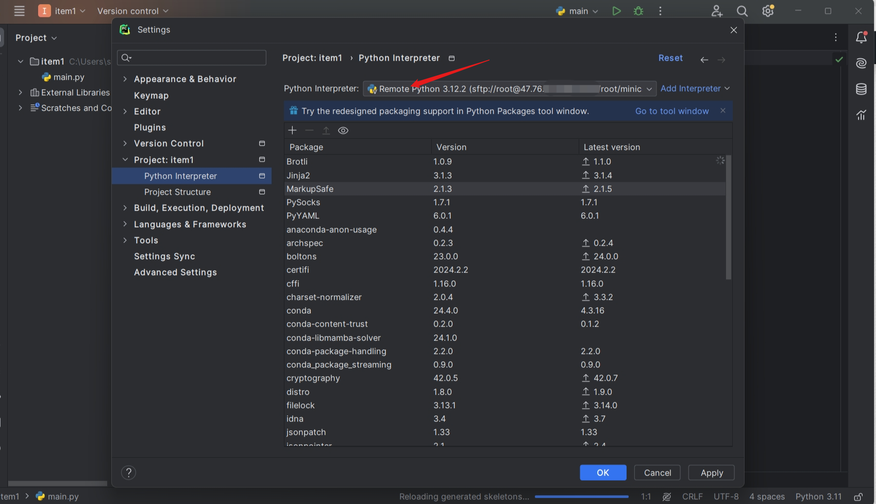Click the OK button
This screenshot has width=876, height=504.
tap(603, 473)
